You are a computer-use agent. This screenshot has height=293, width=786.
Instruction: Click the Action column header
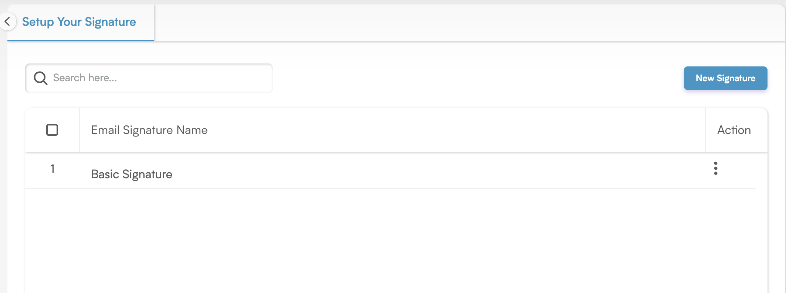coord(734,130)
